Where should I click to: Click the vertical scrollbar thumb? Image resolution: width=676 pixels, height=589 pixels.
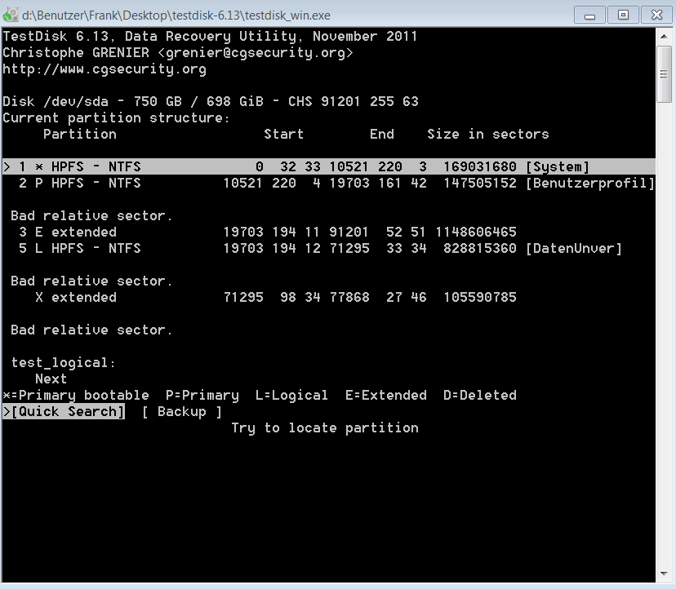click(x=664, y=74)
